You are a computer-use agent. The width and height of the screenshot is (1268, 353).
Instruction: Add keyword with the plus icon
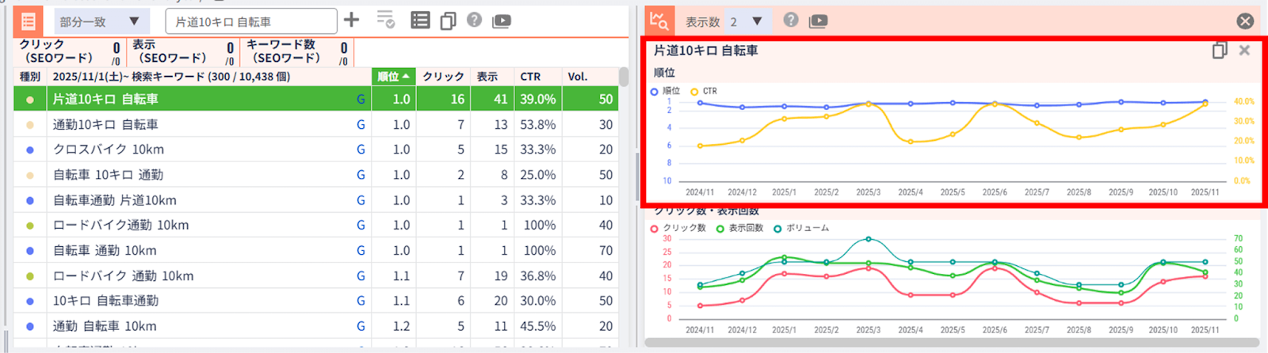(x=352, y=20)
